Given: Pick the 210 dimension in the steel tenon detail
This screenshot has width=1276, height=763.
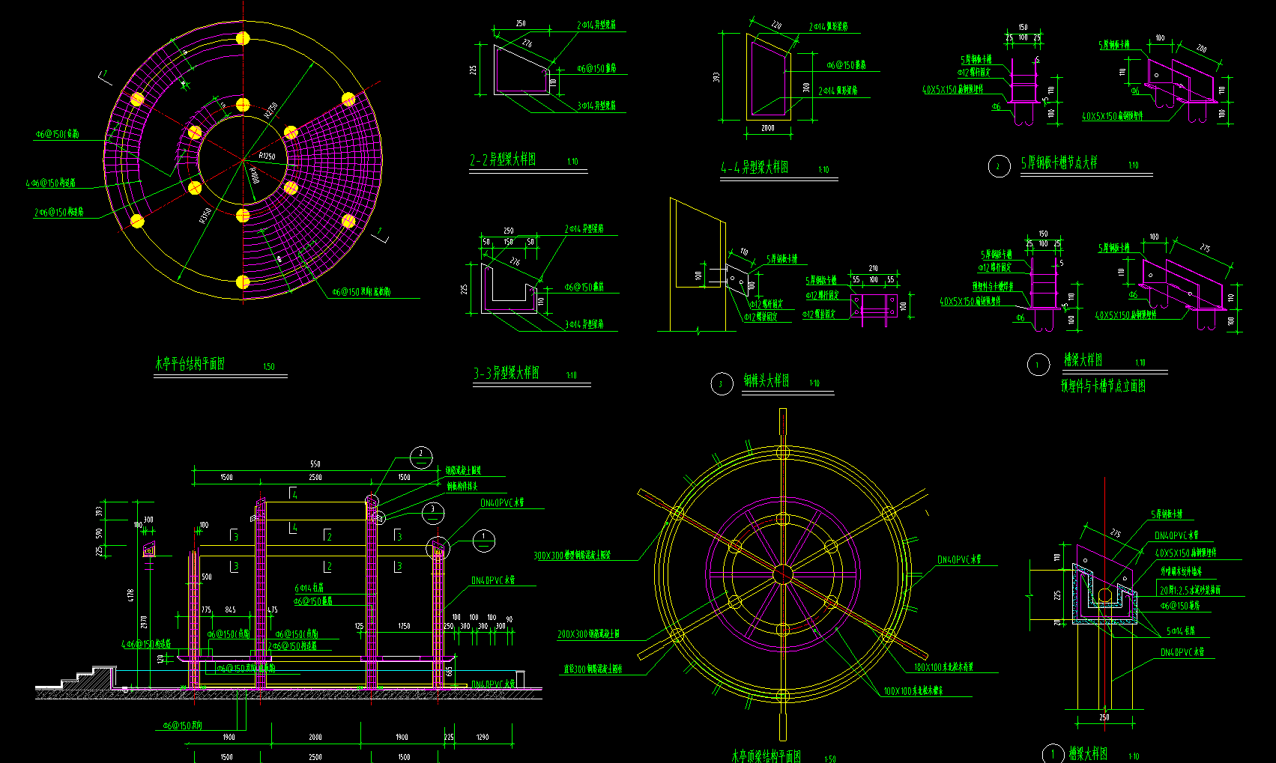Looking at the screenshot, I should point(873,268).
